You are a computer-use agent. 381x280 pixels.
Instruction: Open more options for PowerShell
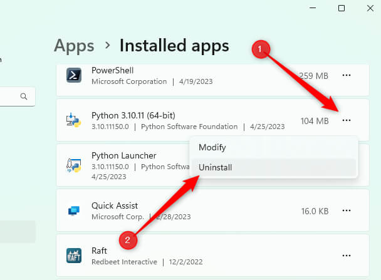pyautogui.click(x=347, y=76)
